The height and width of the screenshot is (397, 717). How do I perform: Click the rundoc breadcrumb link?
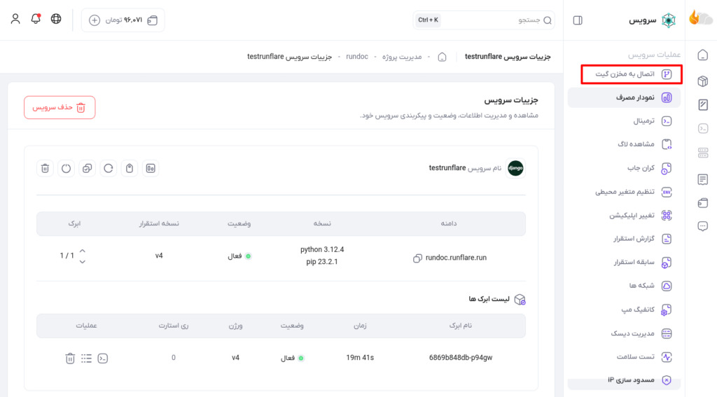point(357,57)
